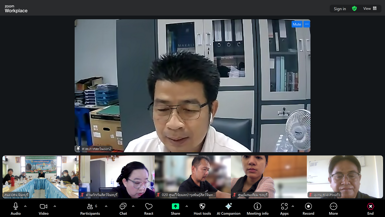Toggle camera with Video button
385x217 pixels.
click(44, 208)
